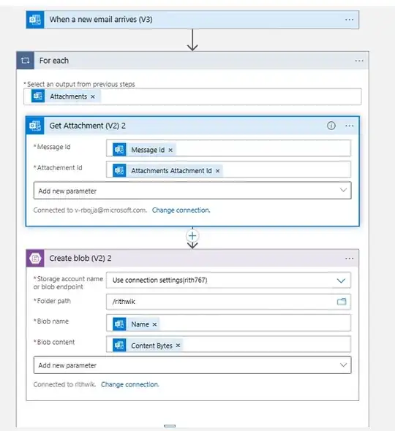The image size is (395, 431).
Task: Open the Storage account name dropdown
Action: click(228, 281)
